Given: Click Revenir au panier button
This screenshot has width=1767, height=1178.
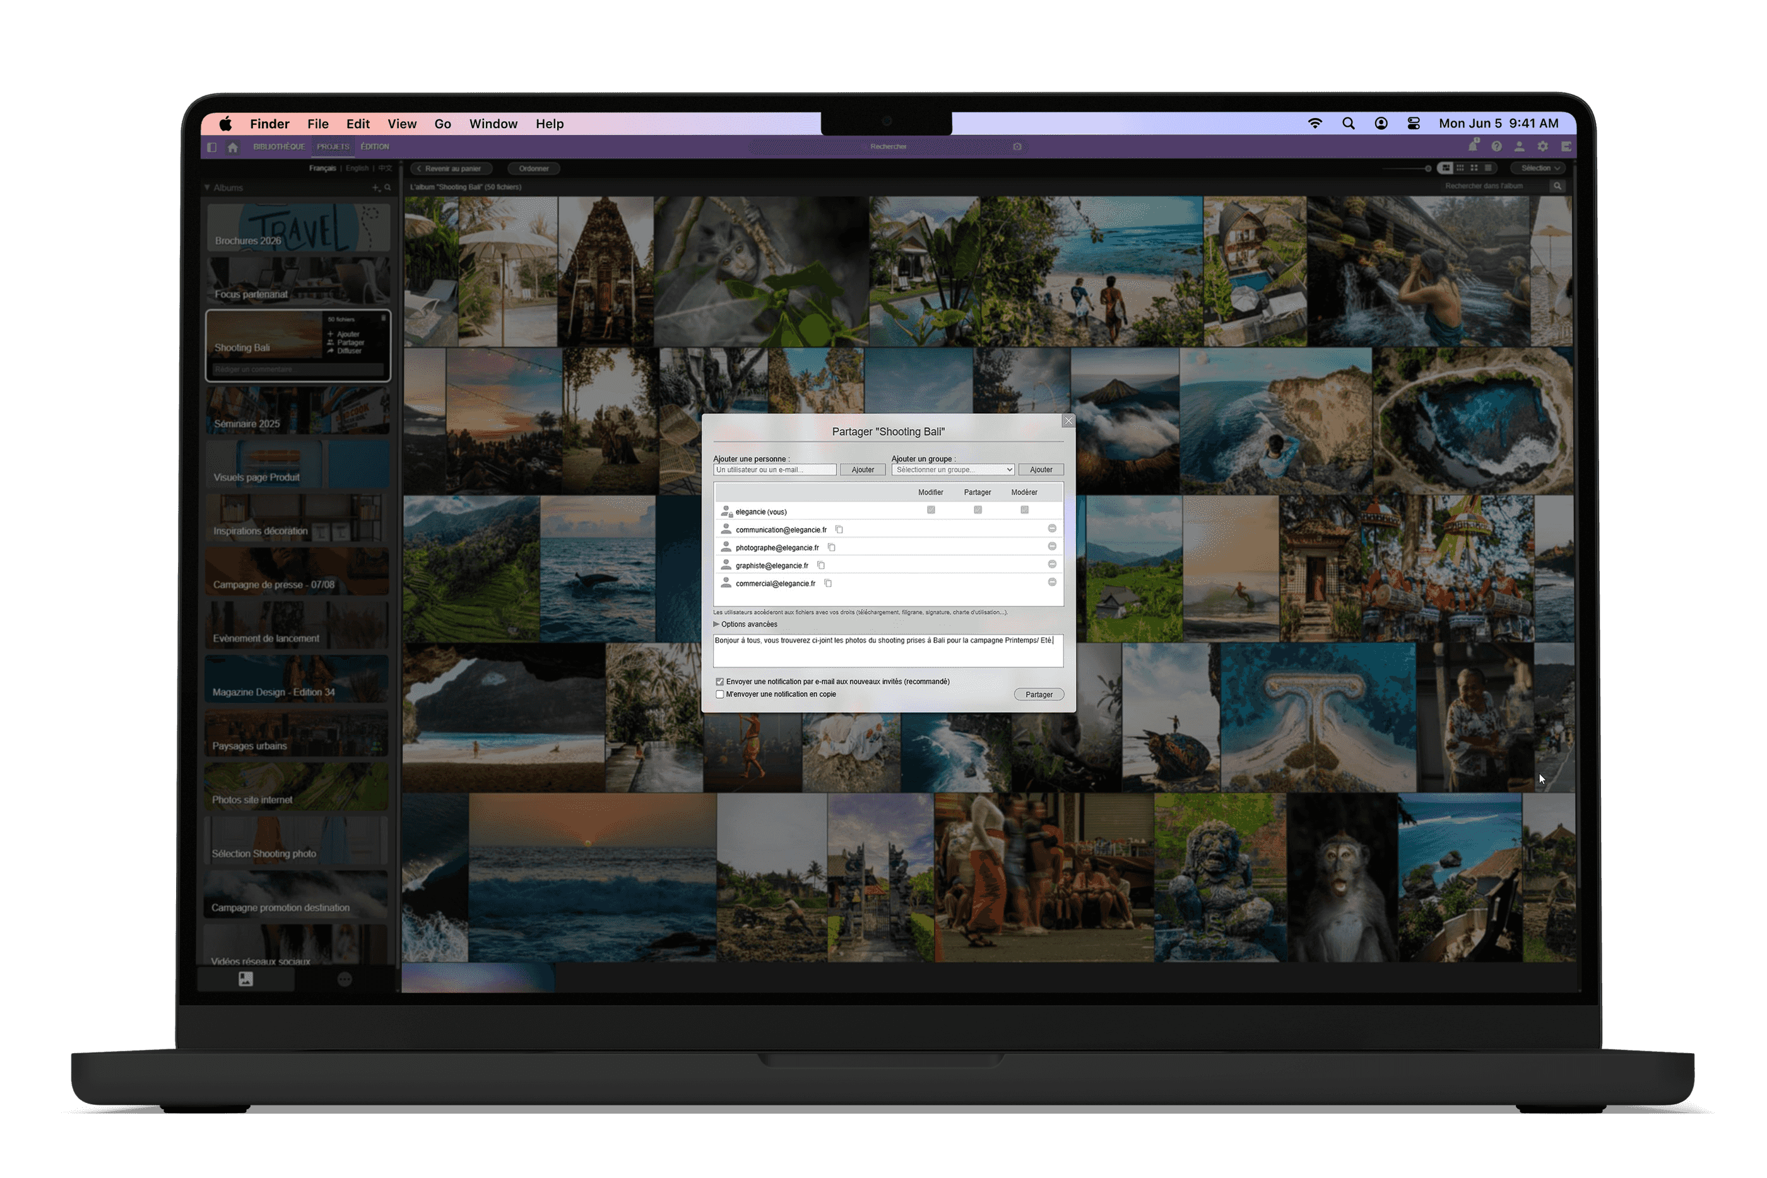Looking at the screenshot, I should (x=451, y=169).
